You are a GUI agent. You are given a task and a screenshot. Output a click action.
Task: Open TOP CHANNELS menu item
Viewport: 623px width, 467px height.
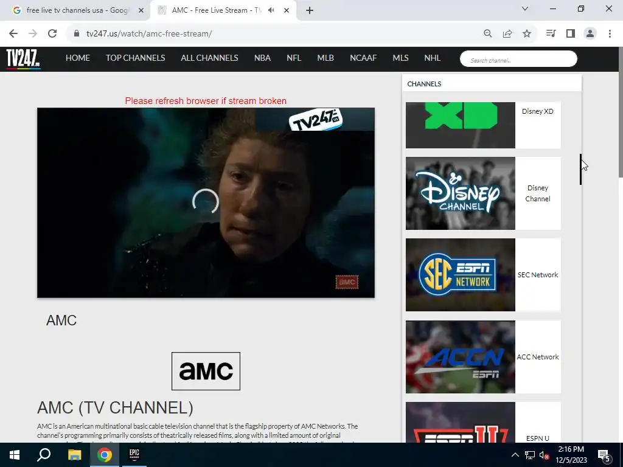(136, 58)
